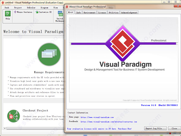
Task: Click the evaluation license Purchase Now link
Action: point(99,129)
